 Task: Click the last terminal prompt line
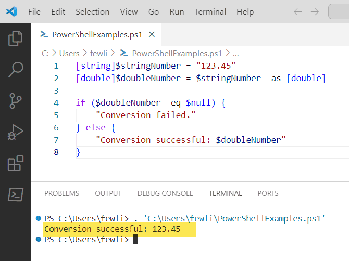tap(86, 240)
